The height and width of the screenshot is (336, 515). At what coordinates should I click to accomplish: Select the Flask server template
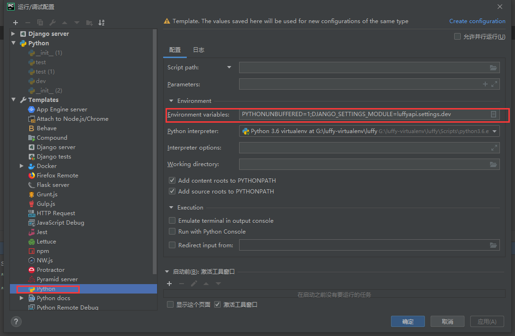[x=53, y=185]
